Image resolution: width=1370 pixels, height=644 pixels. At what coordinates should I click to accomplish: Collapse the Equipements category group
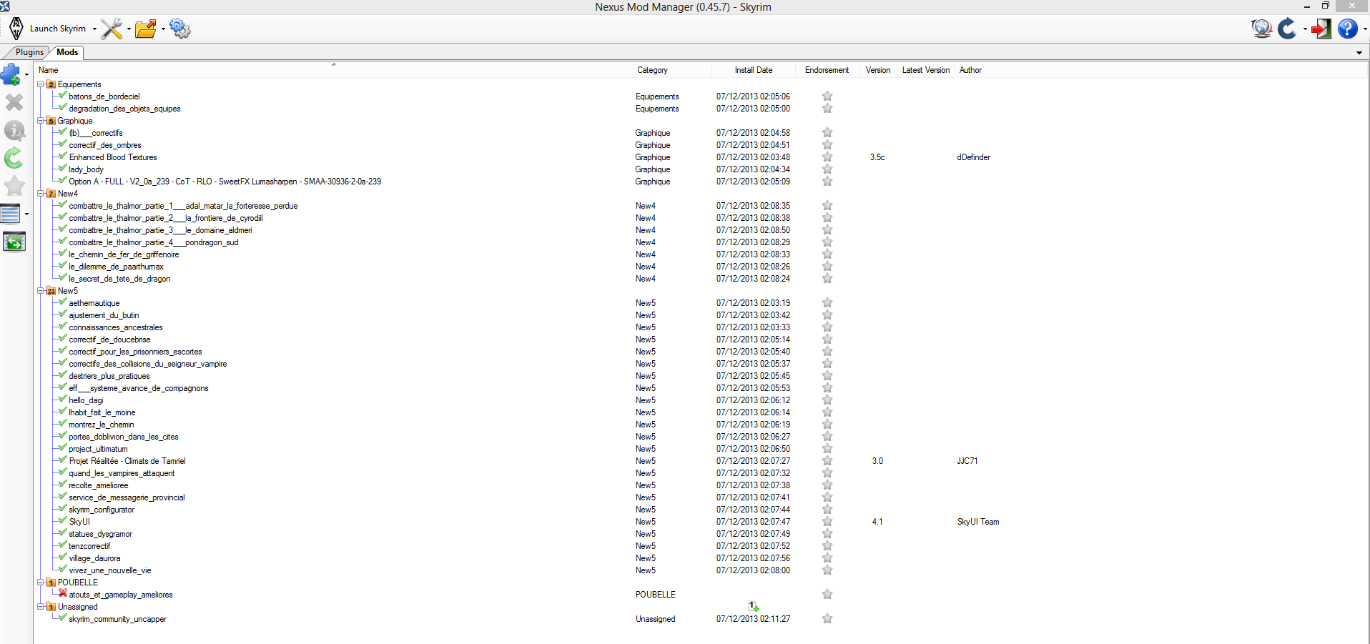point(41,84)
